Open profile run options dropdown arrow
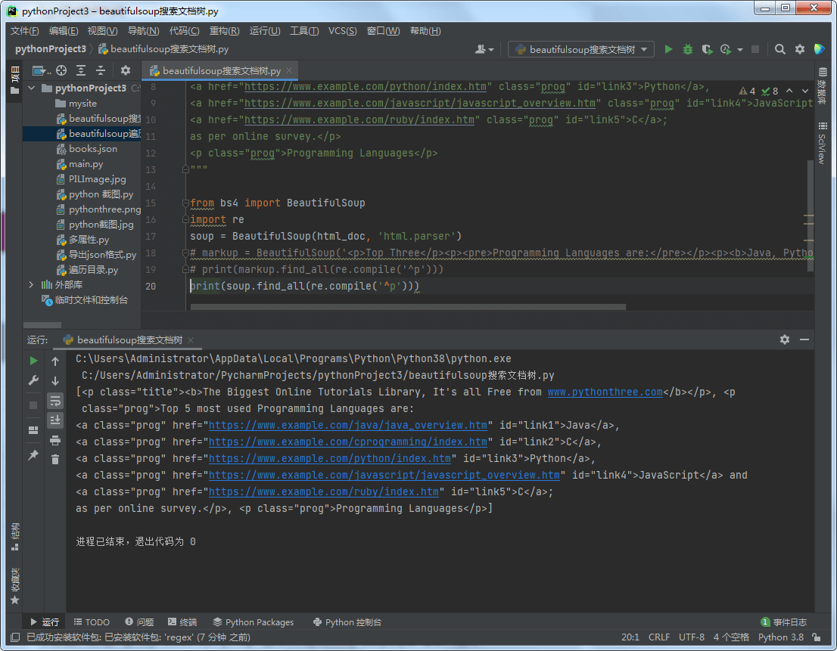The width and height of the screenshot is (837, 651). (x=740, y=50)
